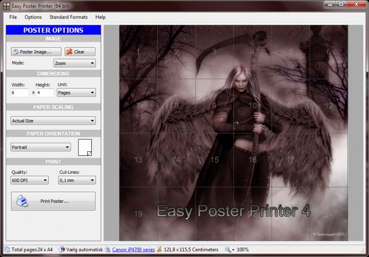Select poster page tile 6 in preview
The image size is (369, 257).
[329, 52]
